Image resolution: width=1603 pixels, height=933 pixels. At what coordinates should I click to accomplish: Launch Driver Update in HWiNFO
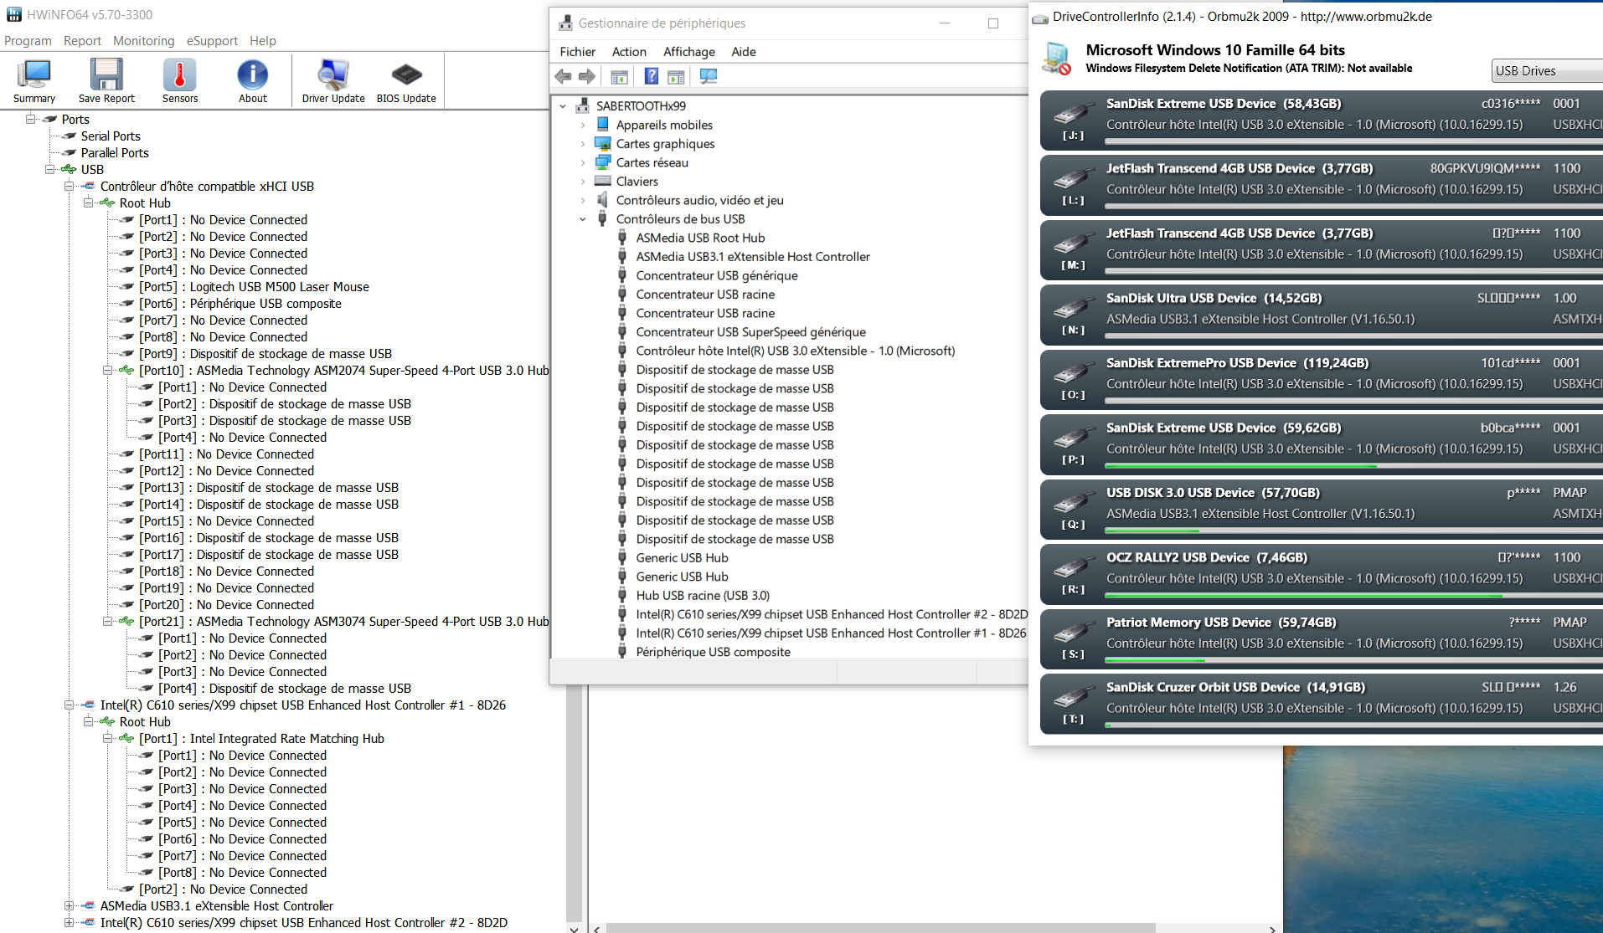pyautogui.click(x=333, y=80)
